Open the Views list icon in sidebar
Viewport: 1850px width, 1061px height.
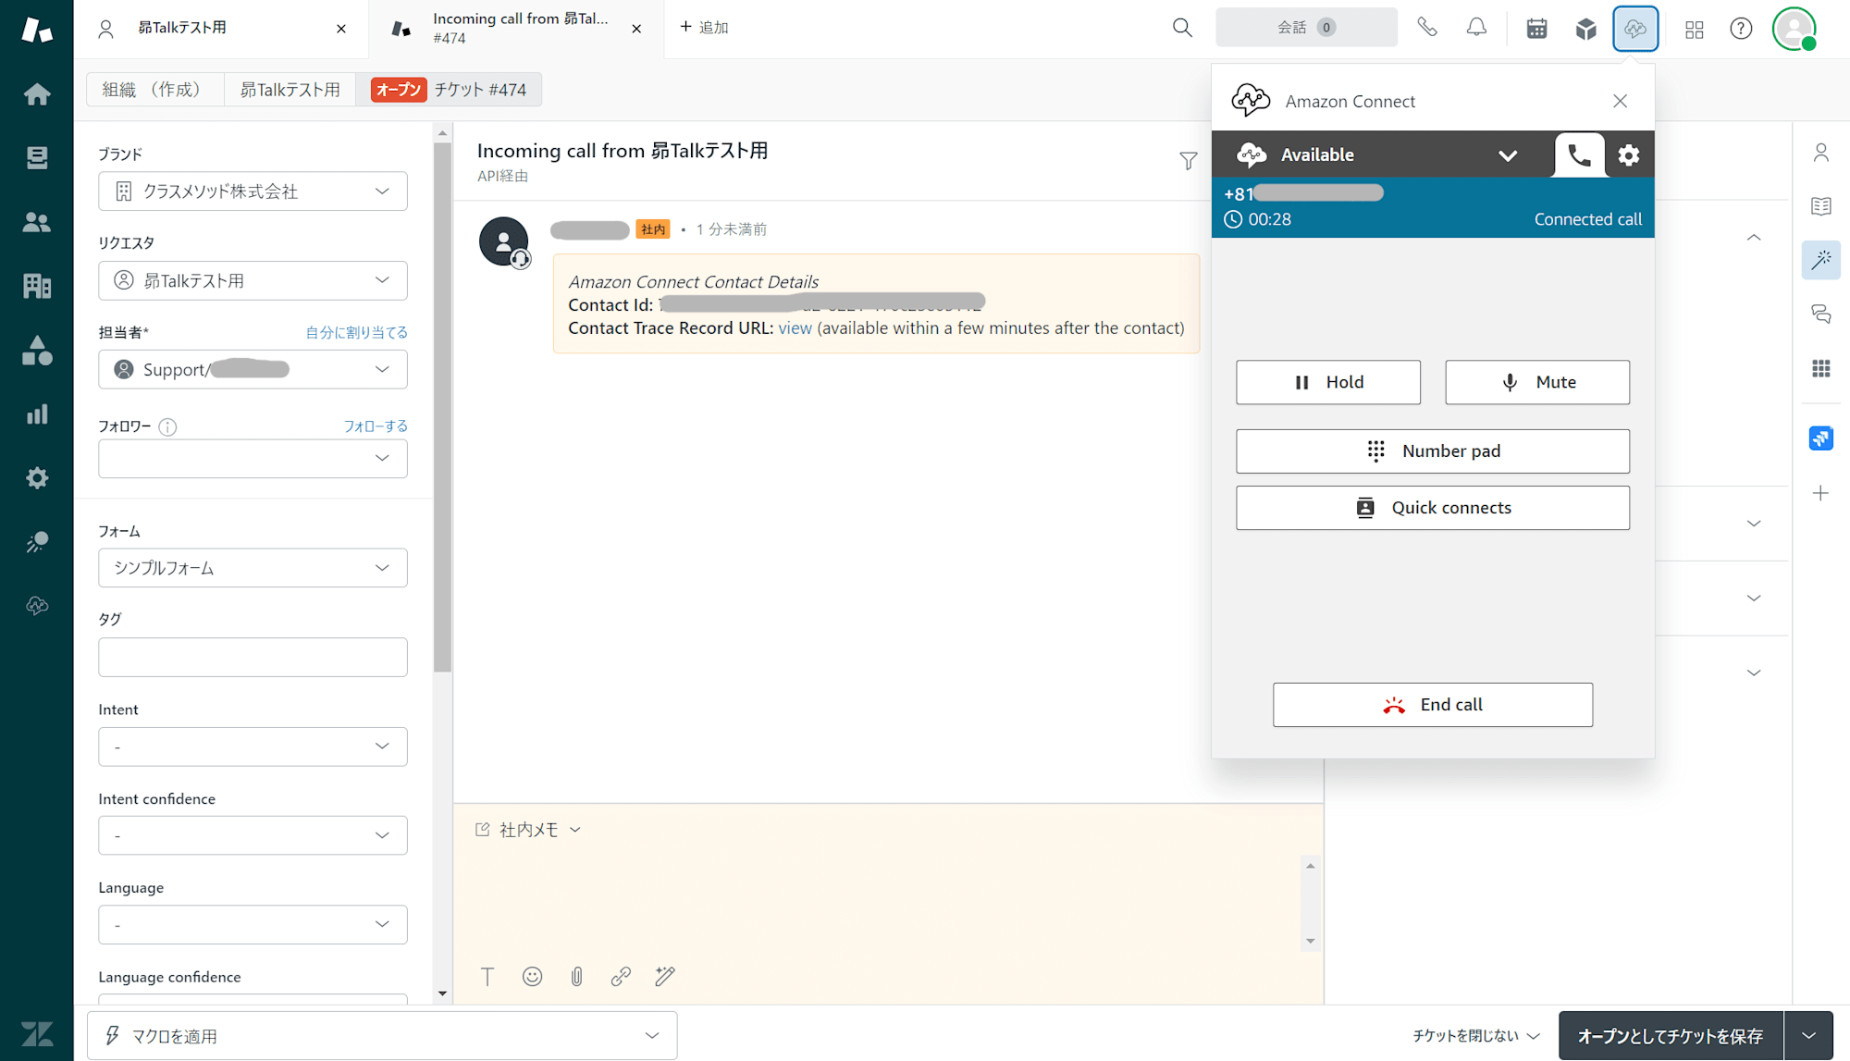pyautogui.click(x=37, y=158)
